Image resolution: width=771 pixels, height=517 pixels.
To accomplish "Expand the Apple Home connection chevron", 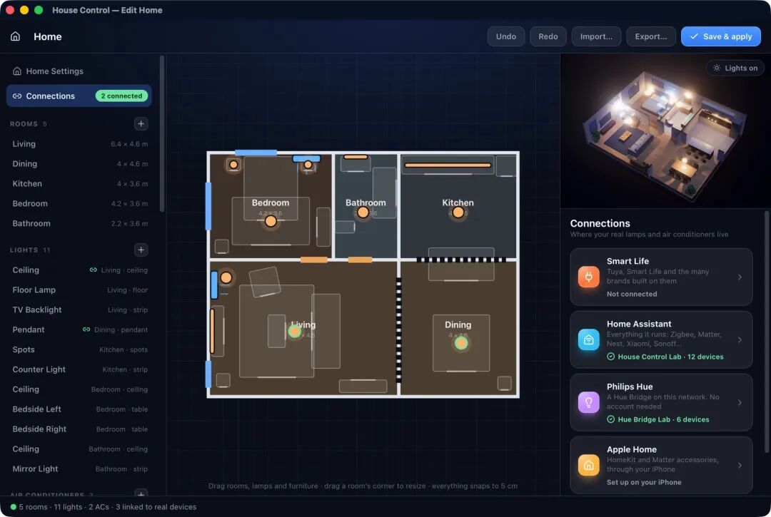I will [740, 466].
